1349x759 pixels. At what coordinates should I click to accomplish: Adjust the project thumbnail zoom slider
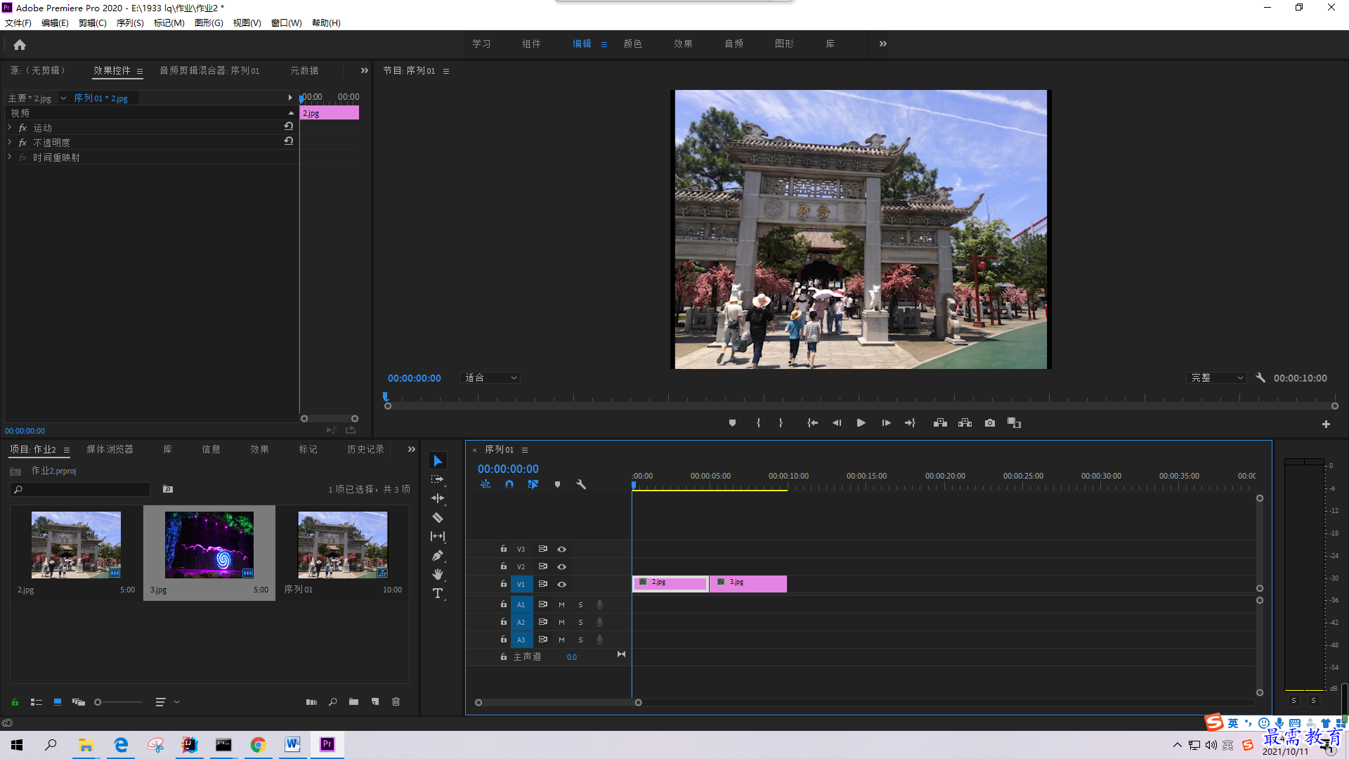click(98, 702)
